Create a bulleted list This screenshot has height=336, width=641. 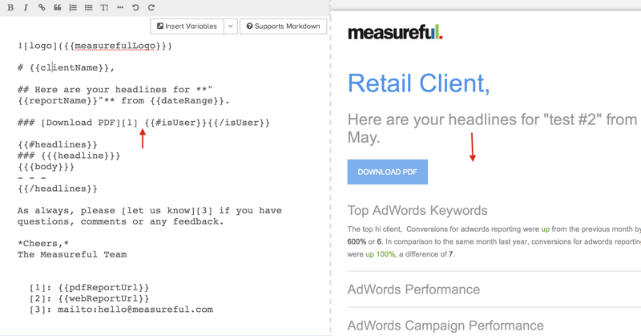pos(88,7)
